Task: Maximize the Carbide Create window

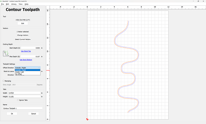Action: pyautogui.click(x=198, y=1)
